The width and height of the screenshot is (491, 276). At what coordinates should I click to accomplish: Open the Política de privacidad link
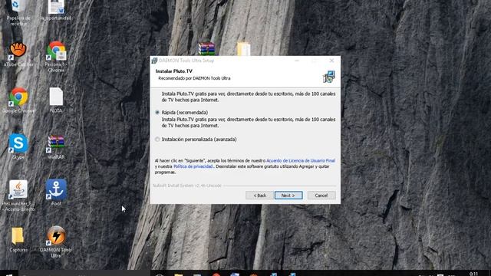[193, 166]
